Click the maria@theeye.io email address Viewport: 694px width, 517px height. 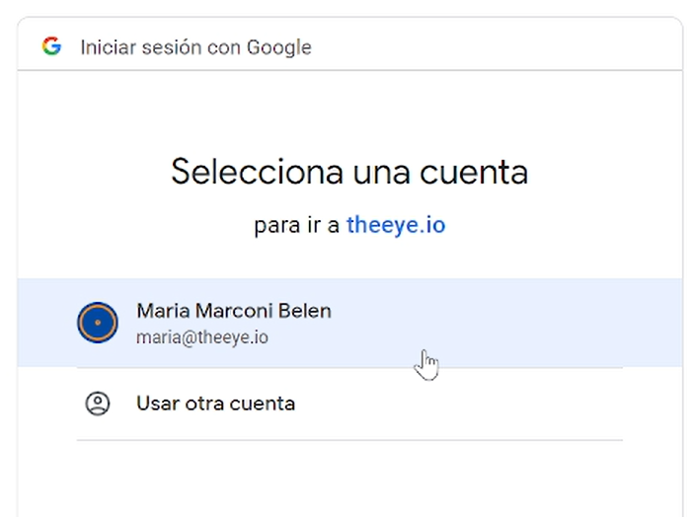(202, 337)
